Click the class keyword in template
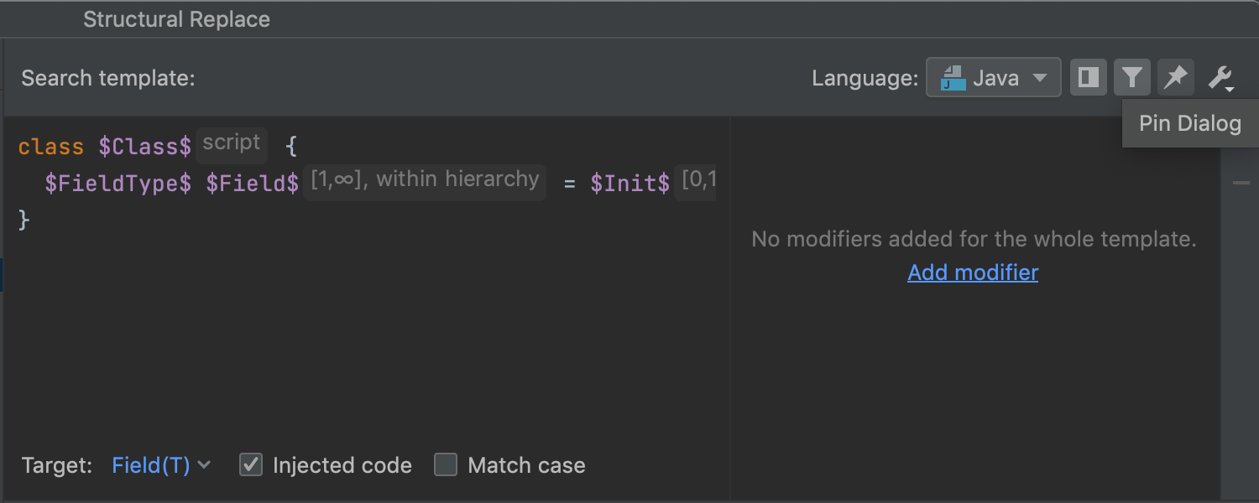The image size is (1259, 503). pos(51,147)
